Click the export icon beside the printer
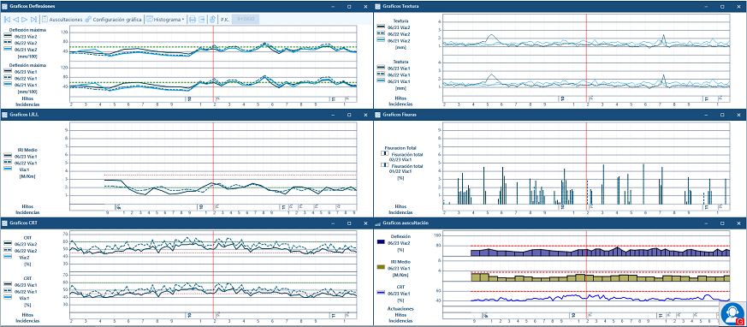 [202, 20]
